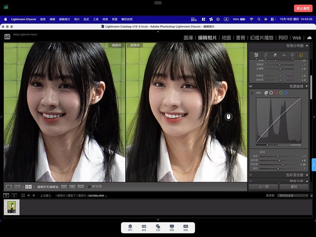Viewport: 316px width, 237px height.
Task: Open grid view from filmstrip icon
Action: pos(23,196)
